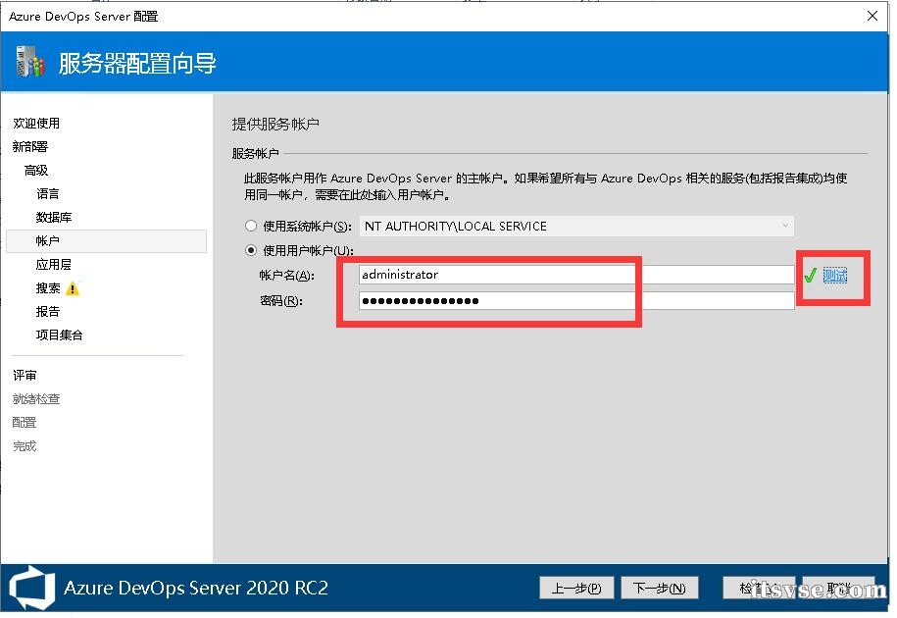
Task: Click the 配置 step in sidebar
Action: [25, 422]
